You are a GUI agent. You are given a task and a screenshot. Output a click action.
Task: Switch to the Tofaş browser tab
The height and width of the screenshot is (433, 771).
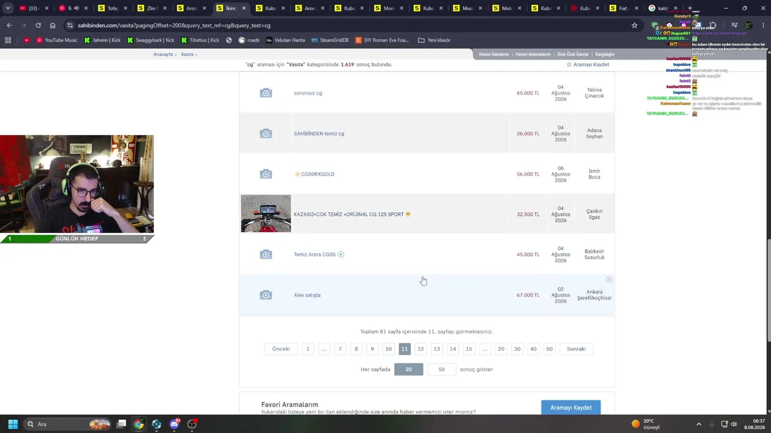click(x=112, y=8)
